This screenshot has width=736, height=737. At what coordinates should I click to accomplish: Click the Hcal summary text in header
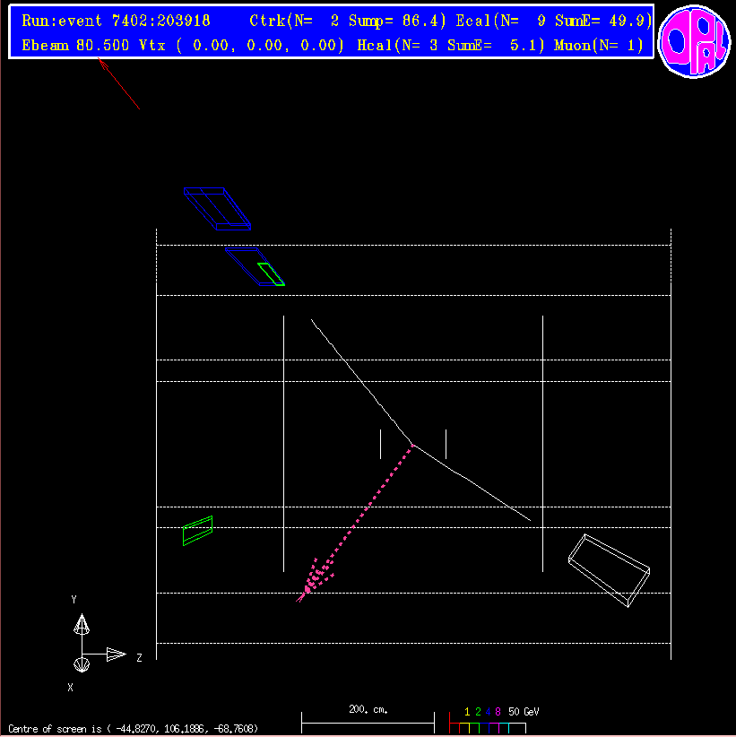(x=450, y=45)
